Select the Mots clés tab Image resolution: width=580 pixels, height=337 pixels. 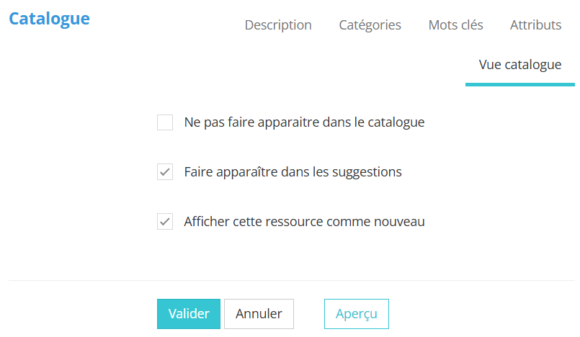click(455, 25)
